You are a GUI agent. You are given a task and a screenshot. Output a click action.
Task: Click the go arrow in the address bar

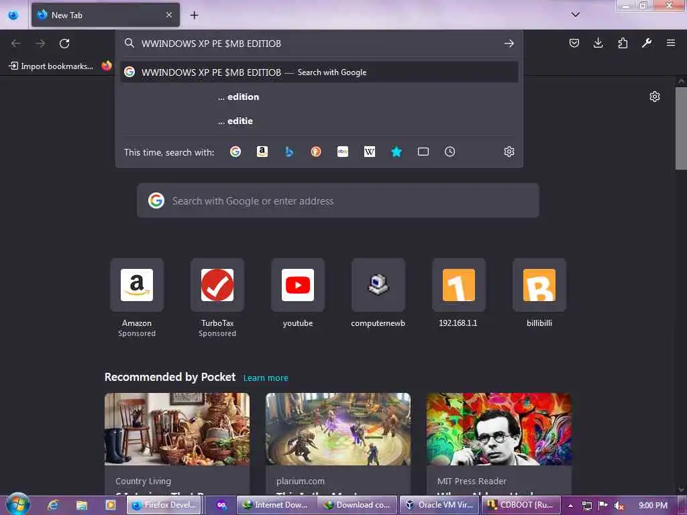pos(509,44)
